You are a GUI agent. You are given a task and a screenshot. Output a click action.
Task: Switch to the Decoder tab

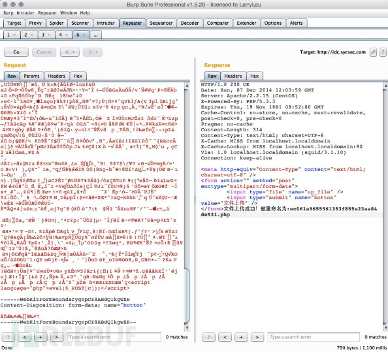click(x=189, y=23)
